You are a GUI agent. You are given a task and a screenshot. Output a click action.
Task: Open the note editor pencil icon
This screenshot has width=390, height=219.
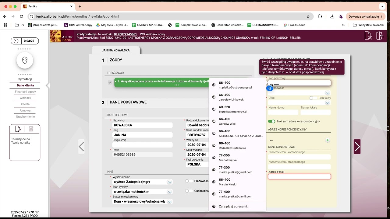click(x=18, y=129)
